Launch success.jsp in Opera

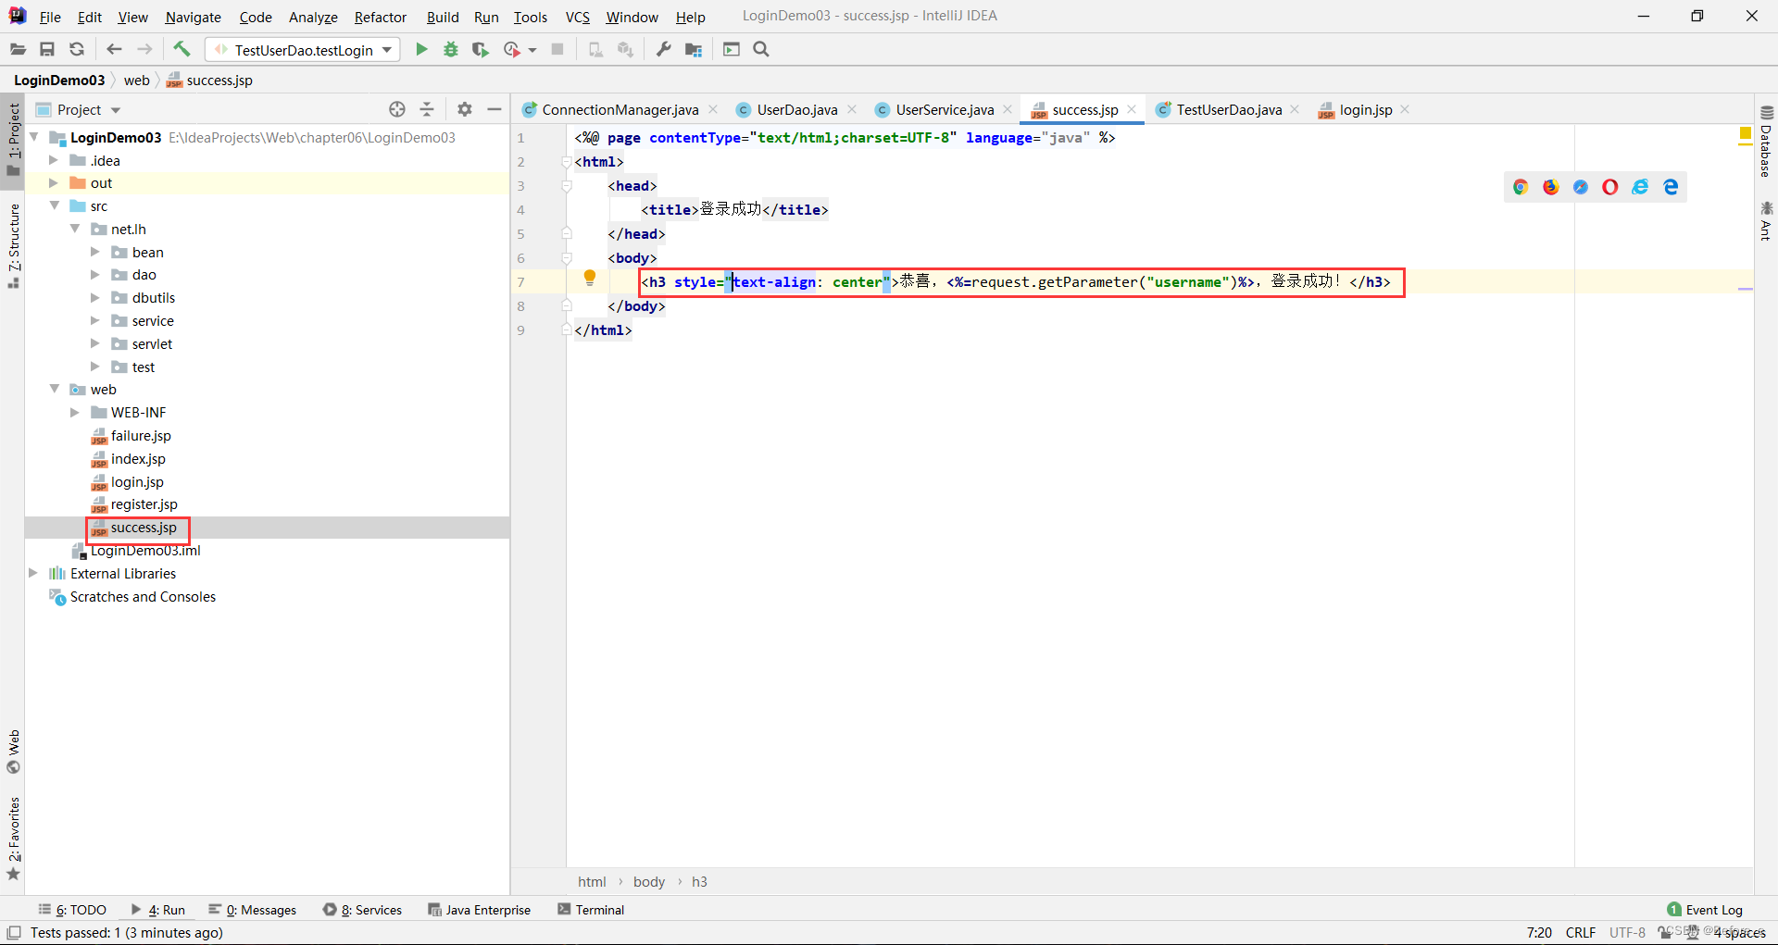point(1609,186)
